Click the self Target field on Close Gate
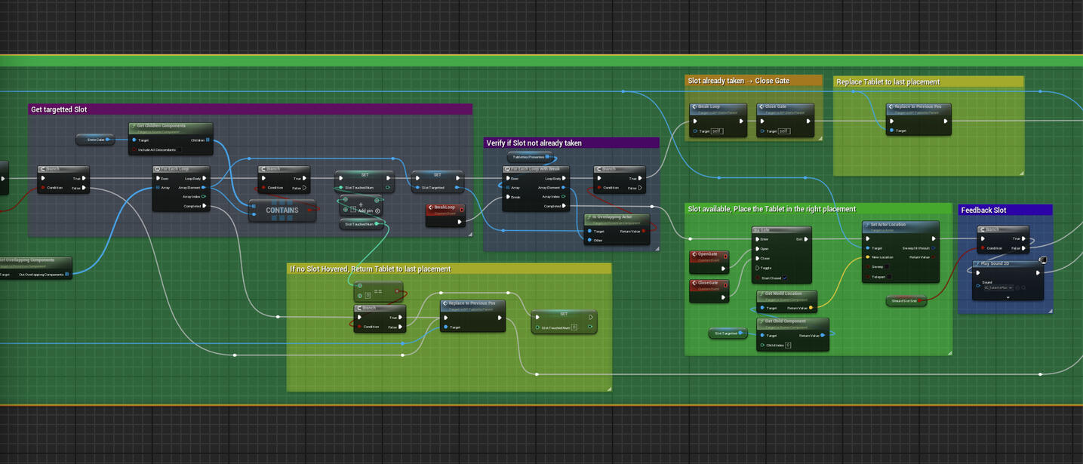The image size is (1083, 464). (784, 131)
